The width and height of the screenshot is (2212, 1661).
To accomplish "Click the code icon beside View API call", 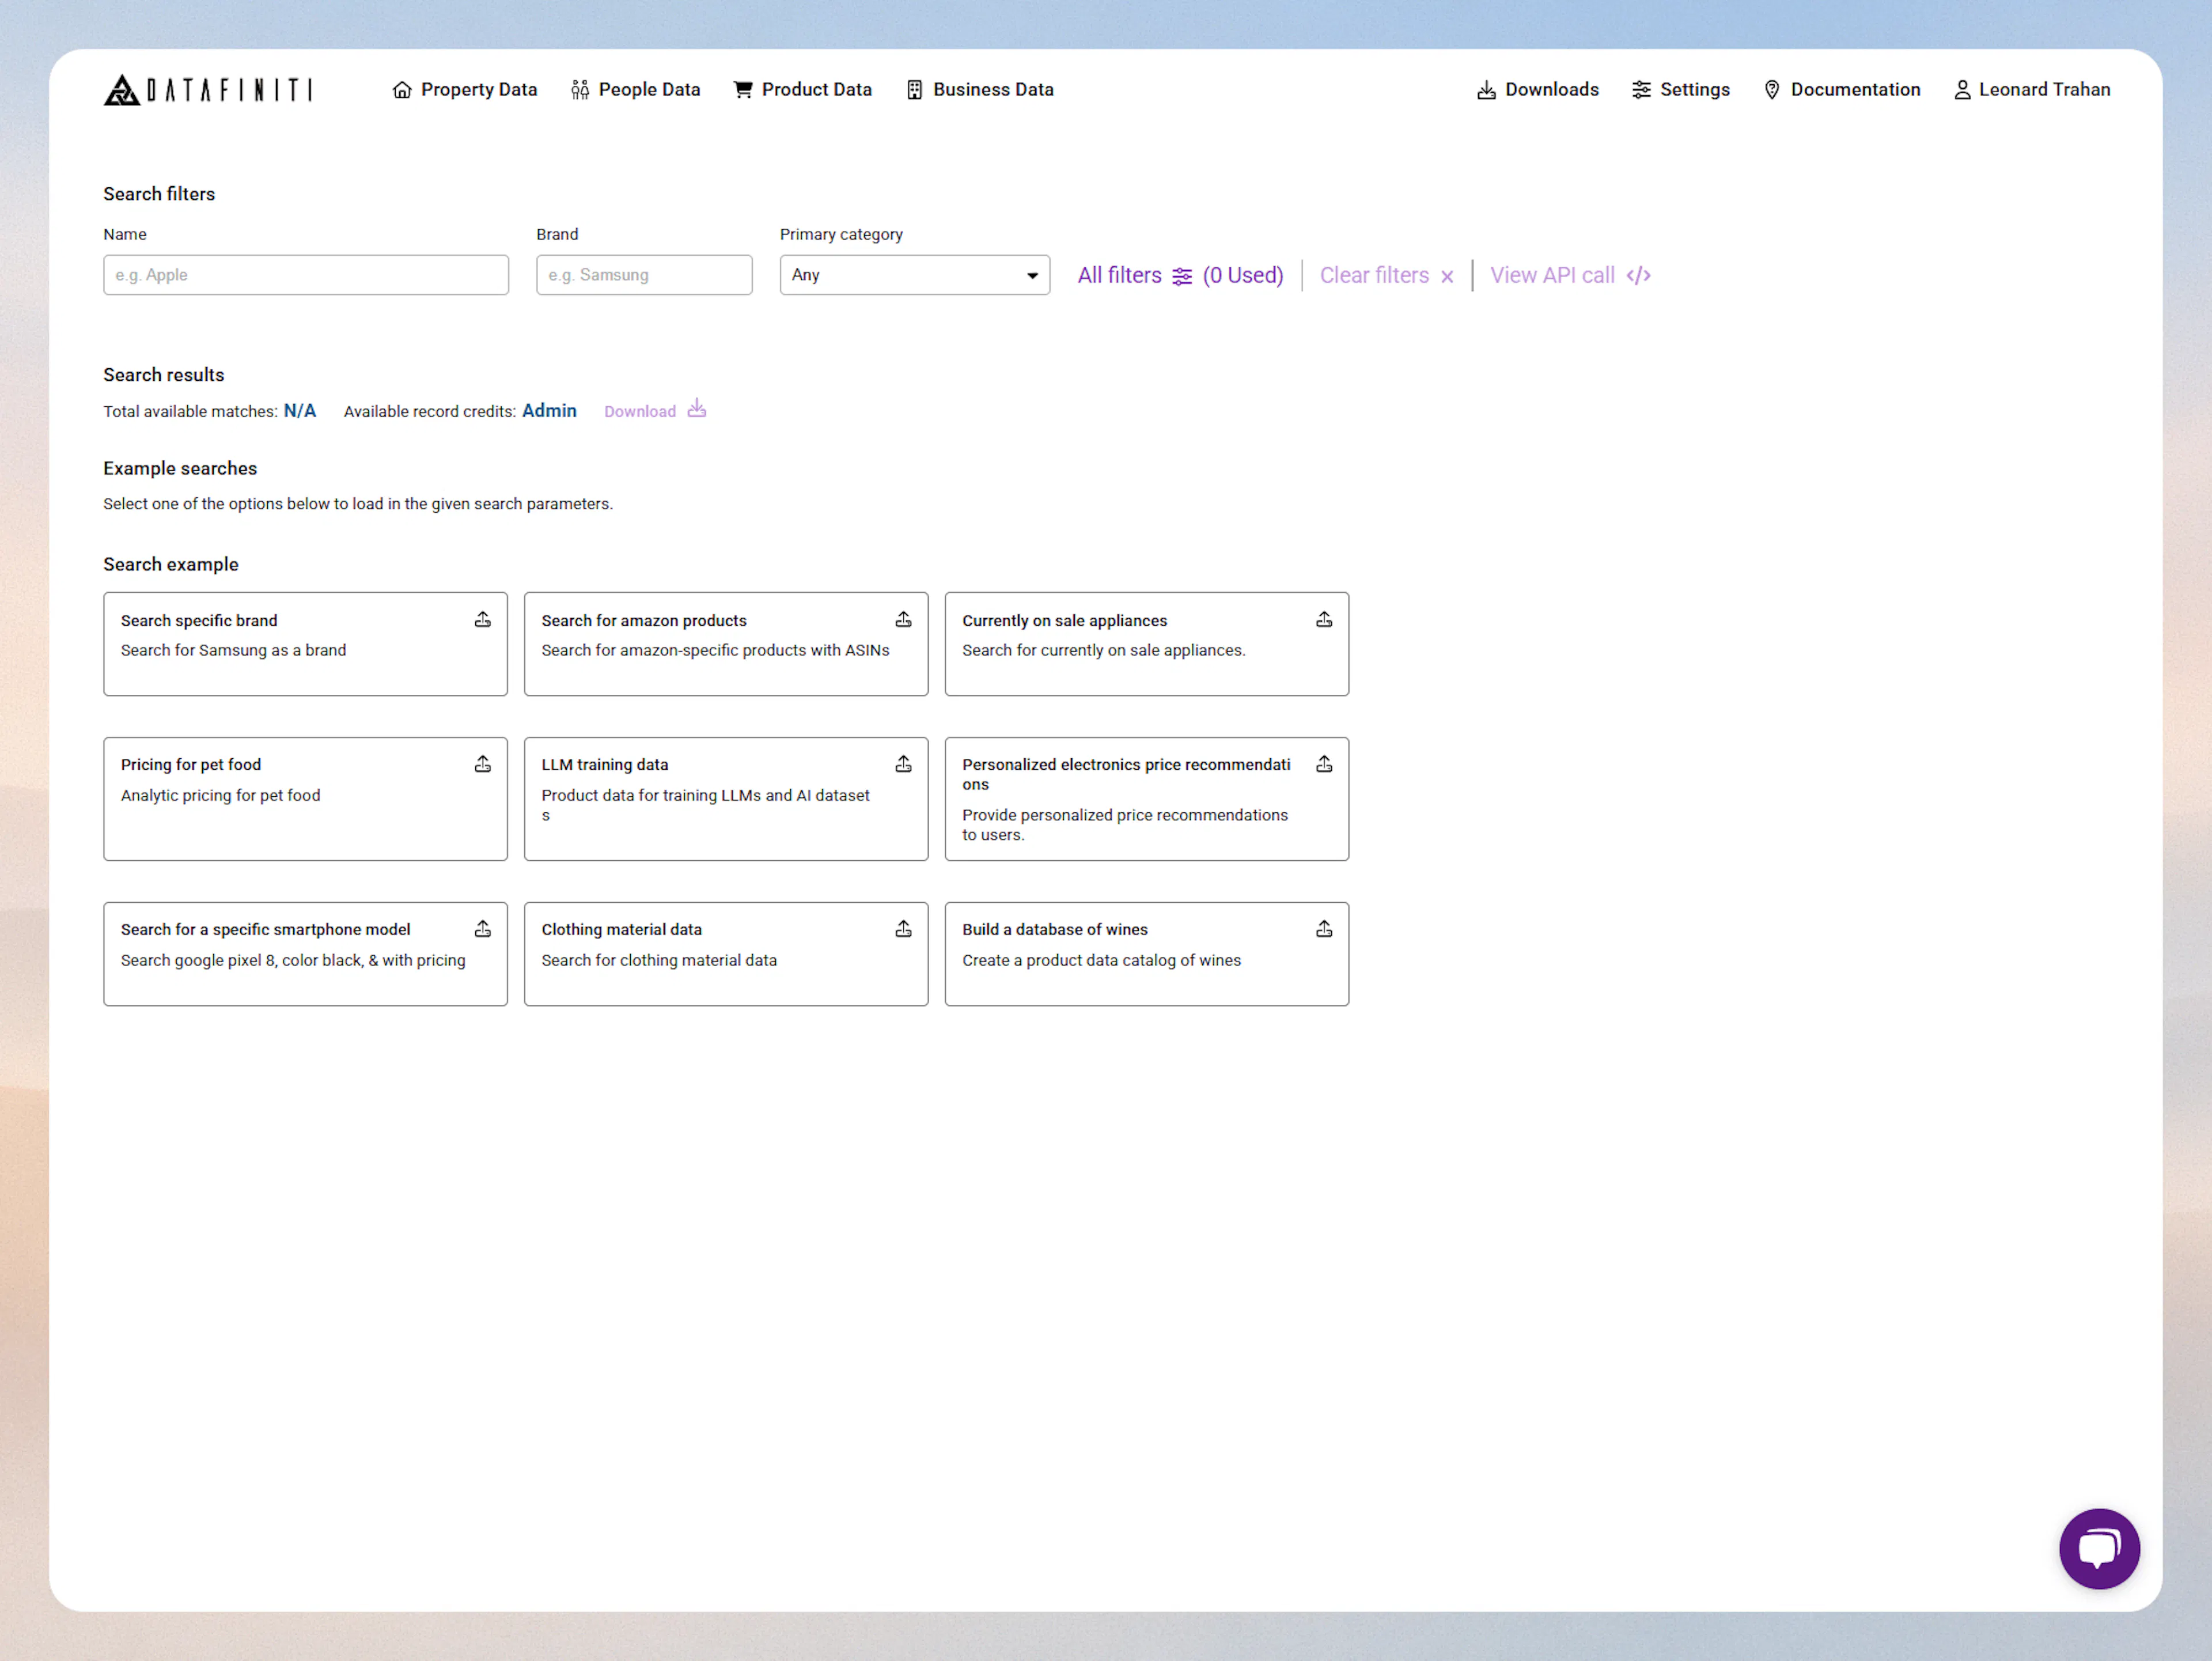I will coord(1639,275).
